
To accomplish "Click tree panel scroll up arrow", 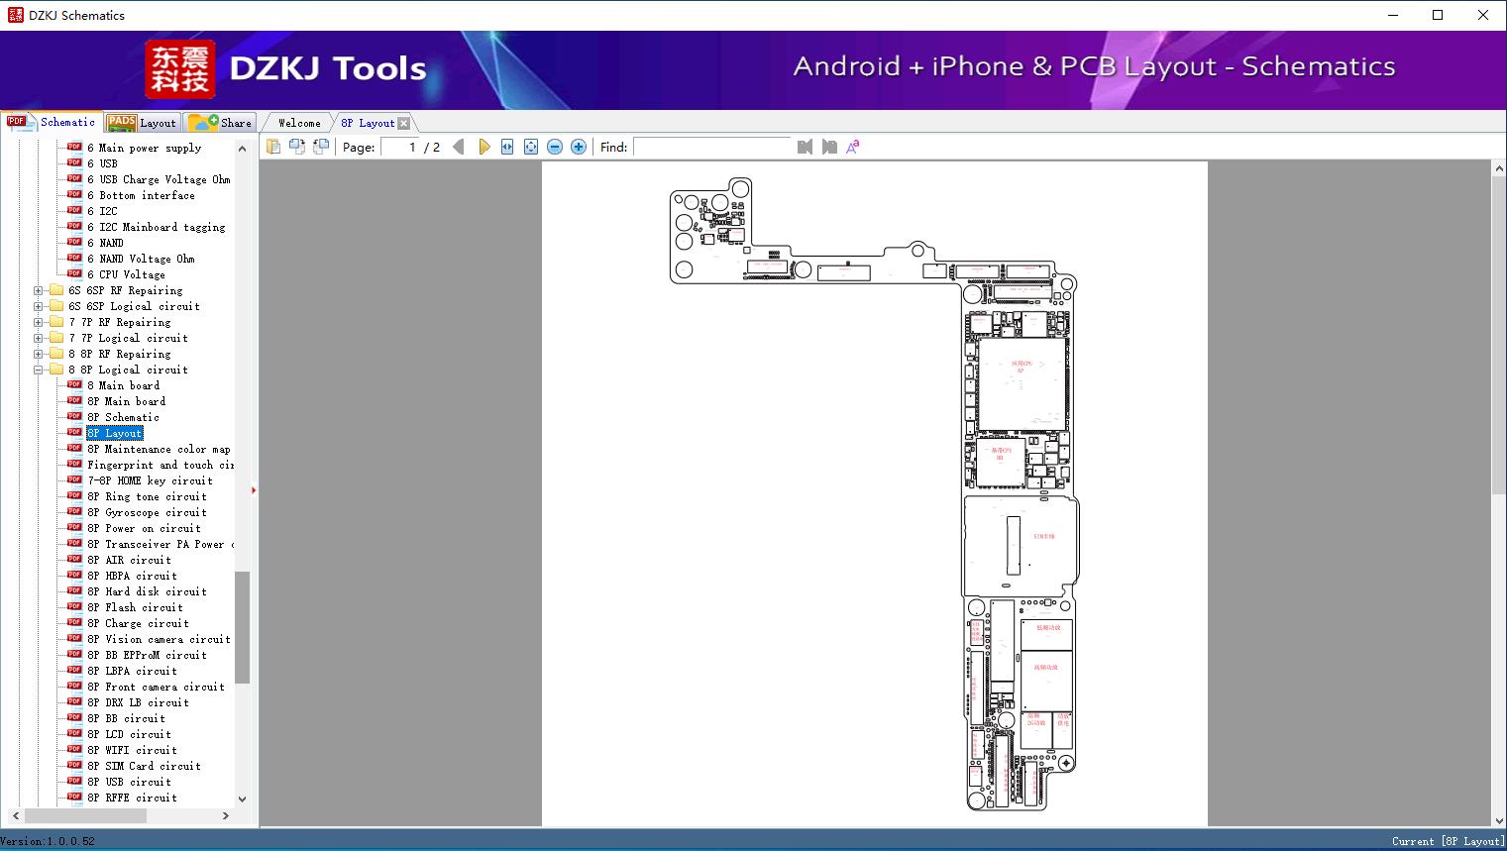I will tap(242, 148).
